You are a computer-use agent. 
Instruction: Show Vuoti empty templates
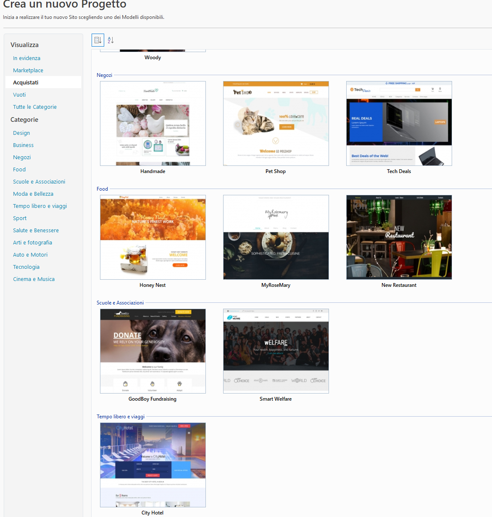point(19,95)
